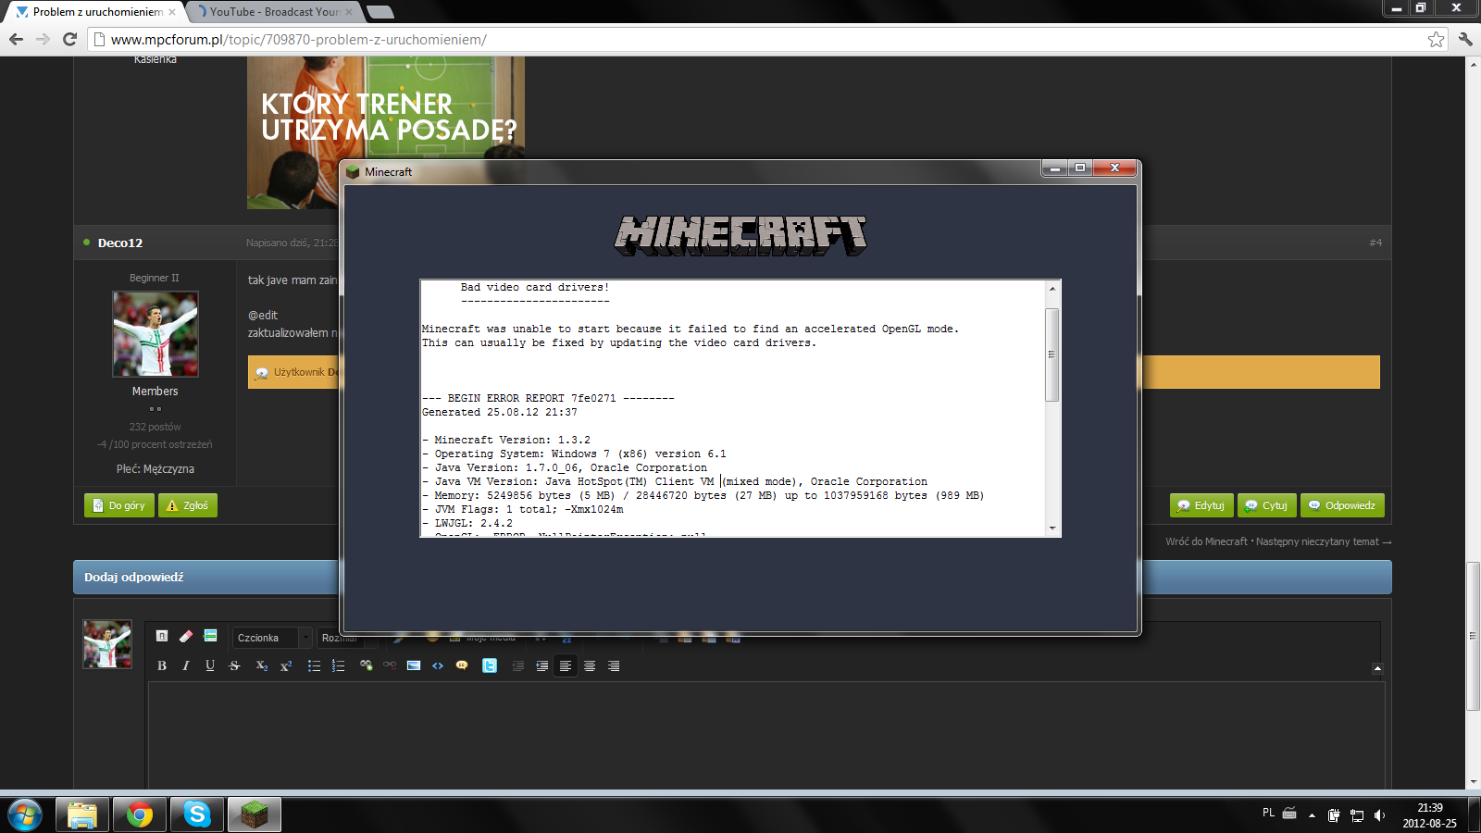Viewport: 1481px width, 833px height.
Task: Toggle bold formatting in reply editor
Action: [162, 665]
